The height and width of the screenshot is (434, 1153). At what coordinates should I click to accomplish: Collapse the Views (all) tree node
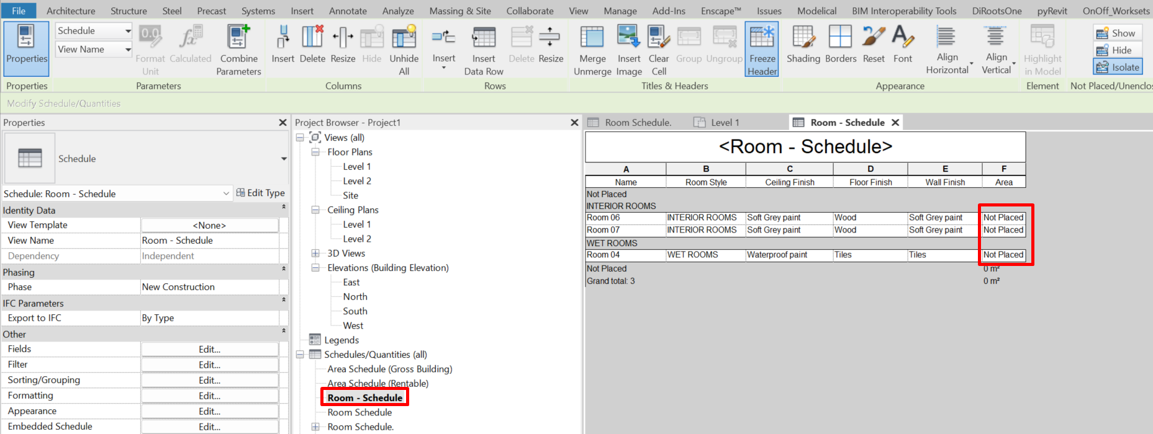point(300,138)
